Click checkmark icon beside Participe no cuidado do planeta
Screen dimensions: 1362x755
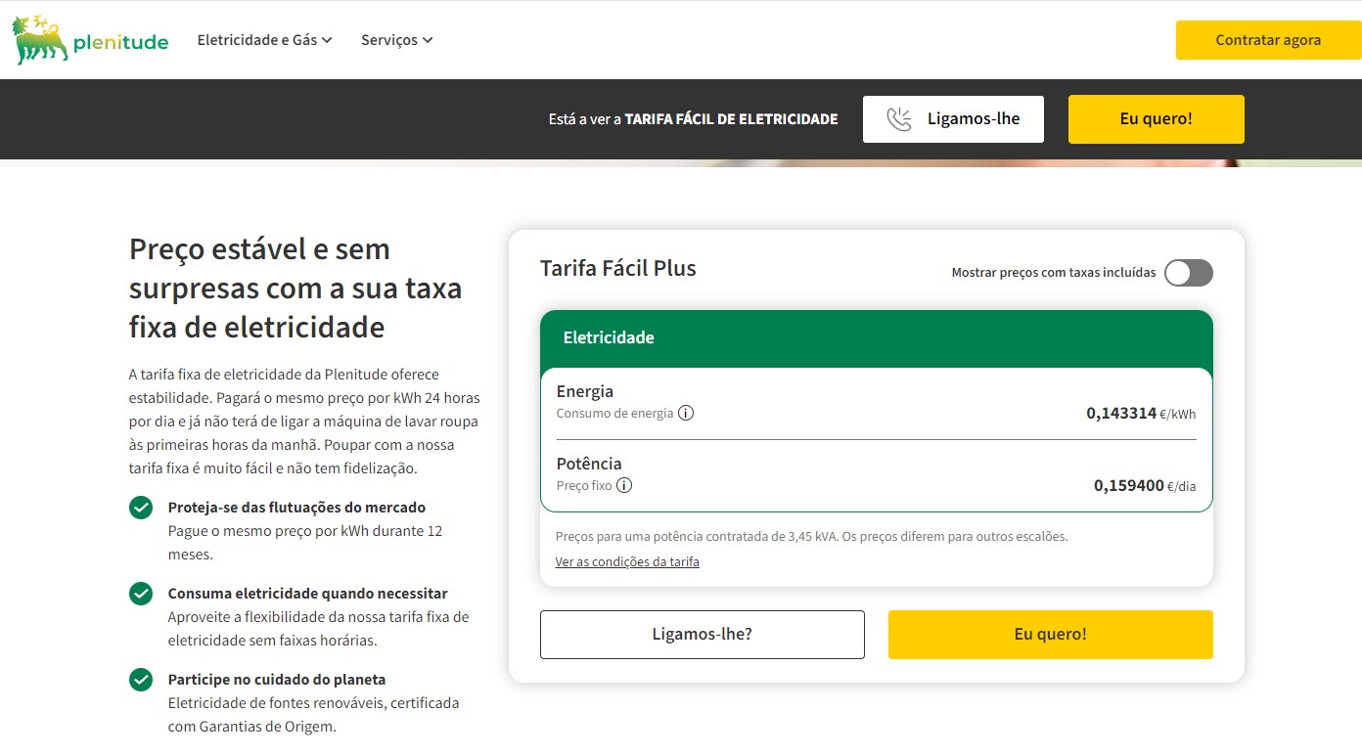pos(141,680)
